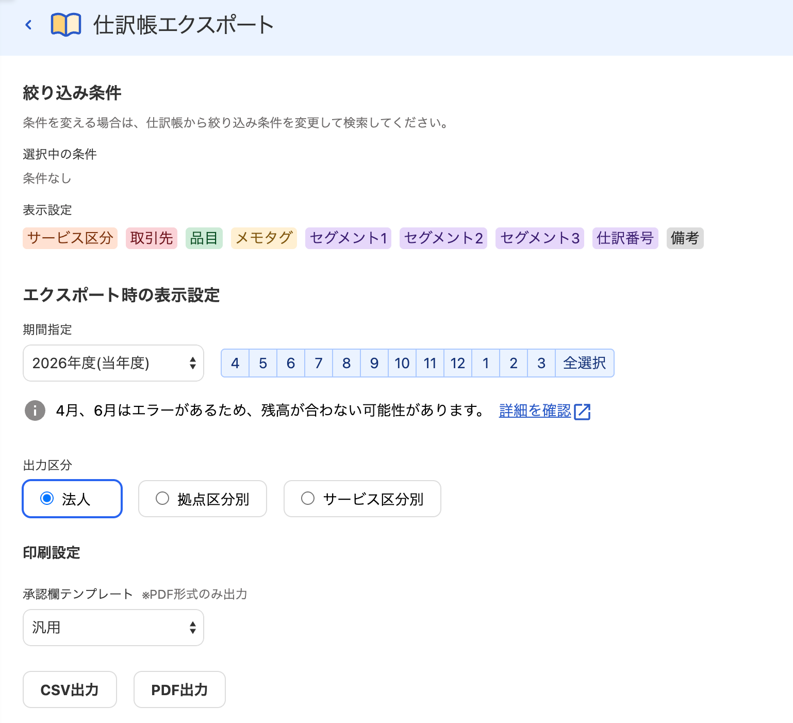793x723 pixels.
Task: Toggle month 2 in period selector
Action: 514,363
